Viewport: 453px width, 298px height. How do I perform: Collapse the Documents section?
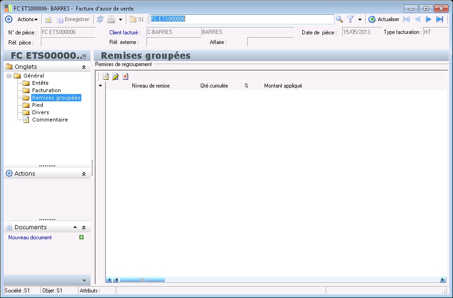[84, 227]
